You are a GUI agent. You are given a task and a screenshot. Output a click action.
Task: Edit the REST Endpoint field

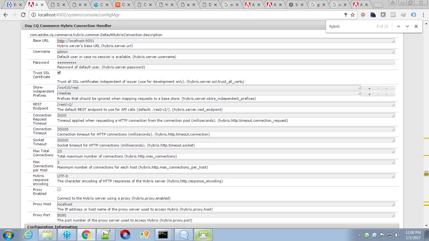pos(226,104)
